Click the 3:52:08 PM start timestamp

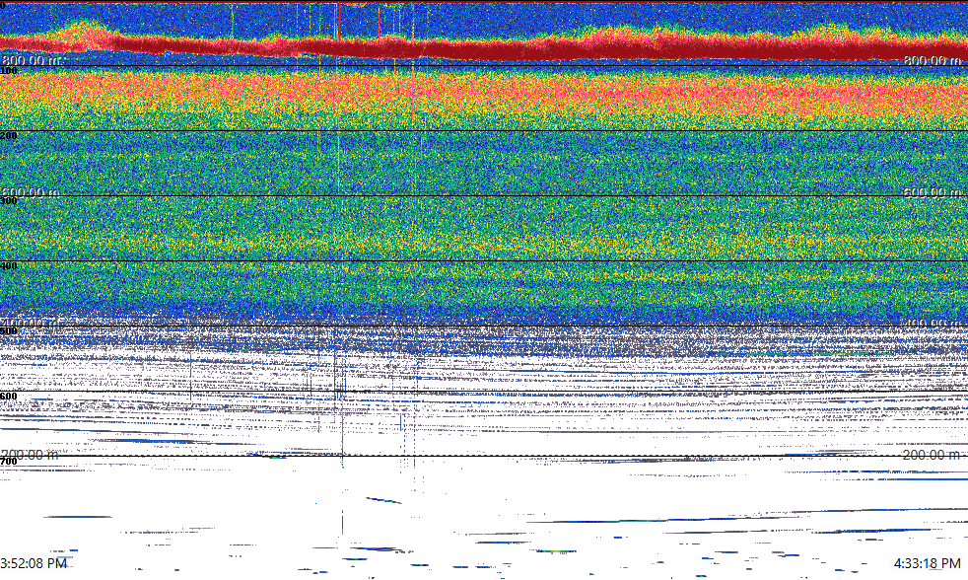click(x=34, y=563)
